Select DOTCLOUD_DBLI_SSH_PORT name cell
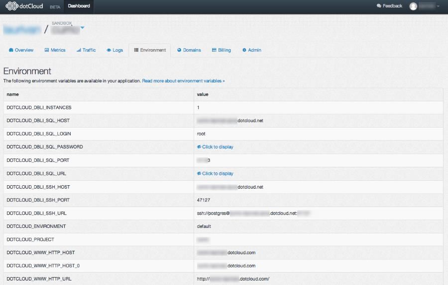Screen dimensions: 448x285 click(x=99, y=200)
